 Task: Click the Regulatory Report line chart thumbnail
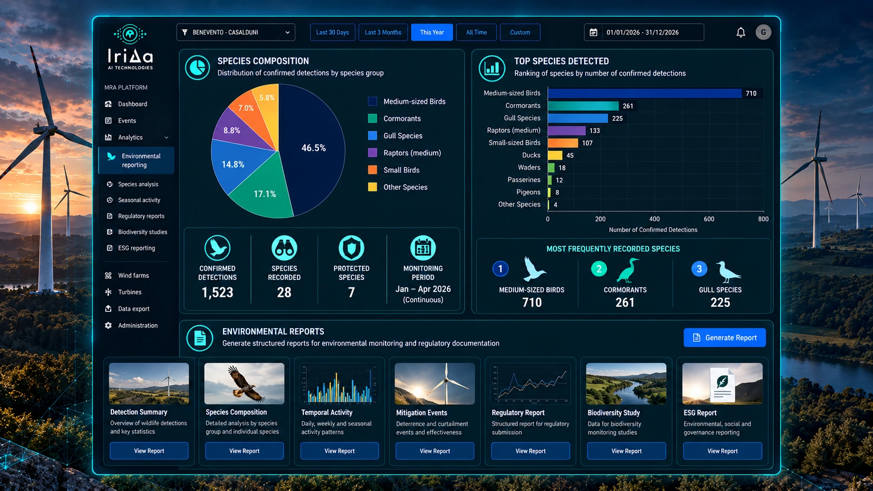[530, 384]
